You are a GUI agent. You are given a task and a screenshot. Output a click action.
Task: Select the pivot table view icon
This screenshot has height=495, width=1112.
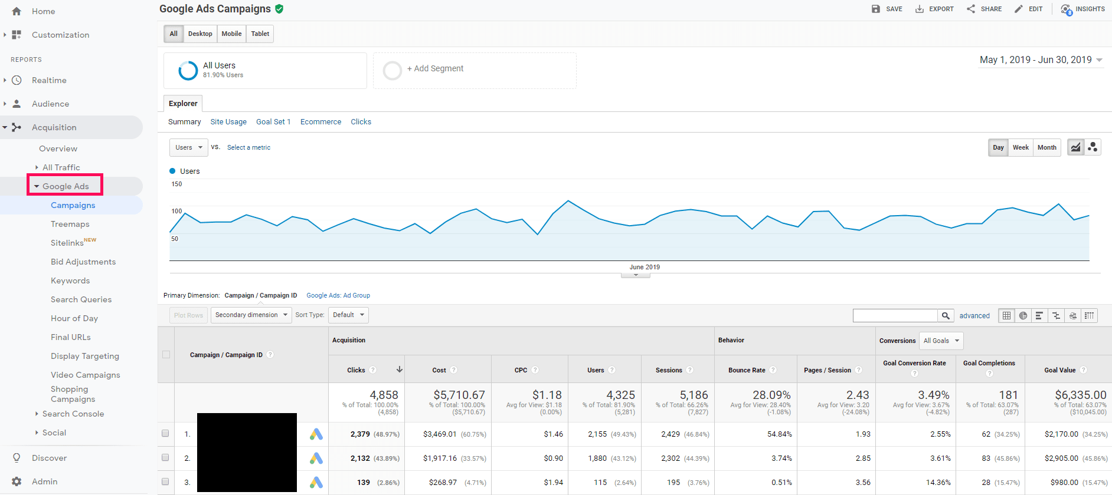click(1089, 316)
